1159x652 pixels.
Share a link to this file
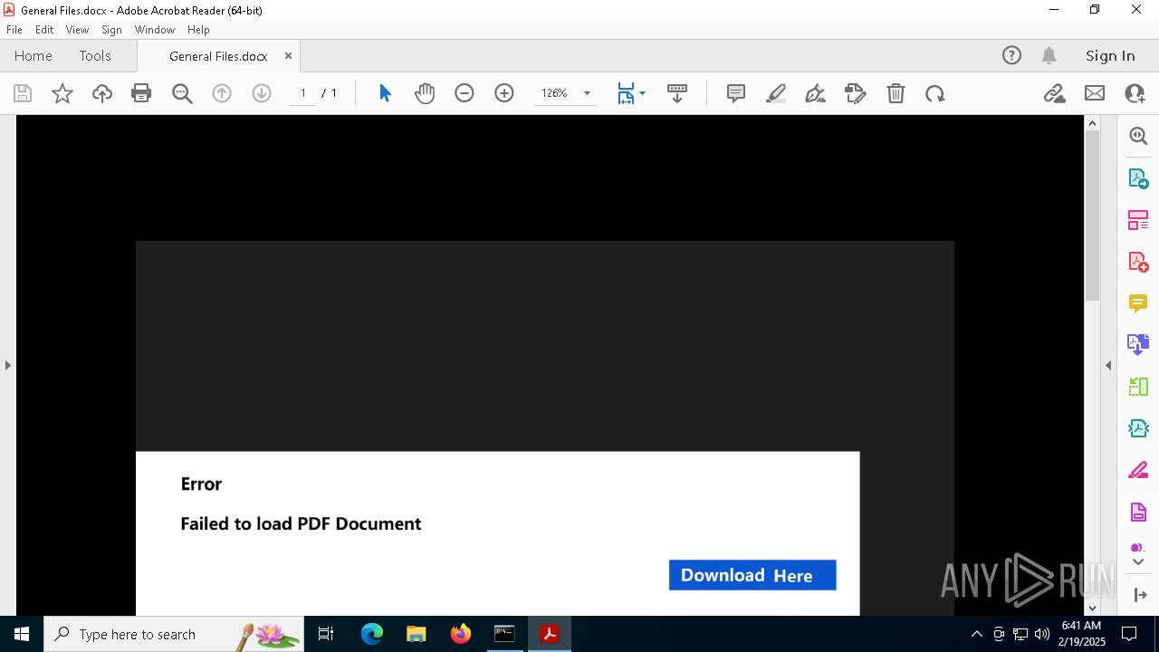1054,93
